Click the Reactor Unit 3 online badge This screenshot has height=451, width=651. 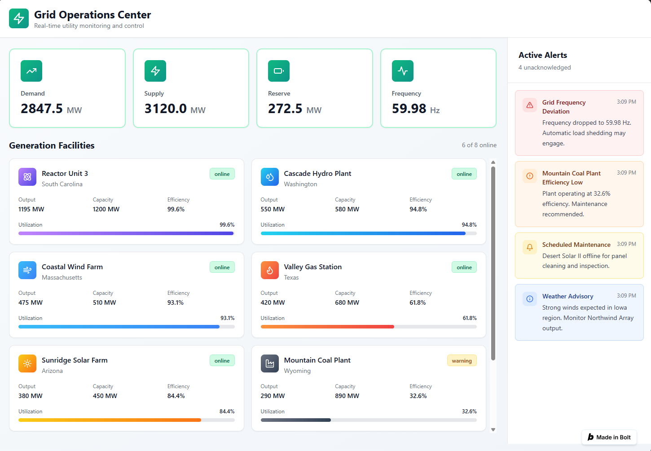222,174
